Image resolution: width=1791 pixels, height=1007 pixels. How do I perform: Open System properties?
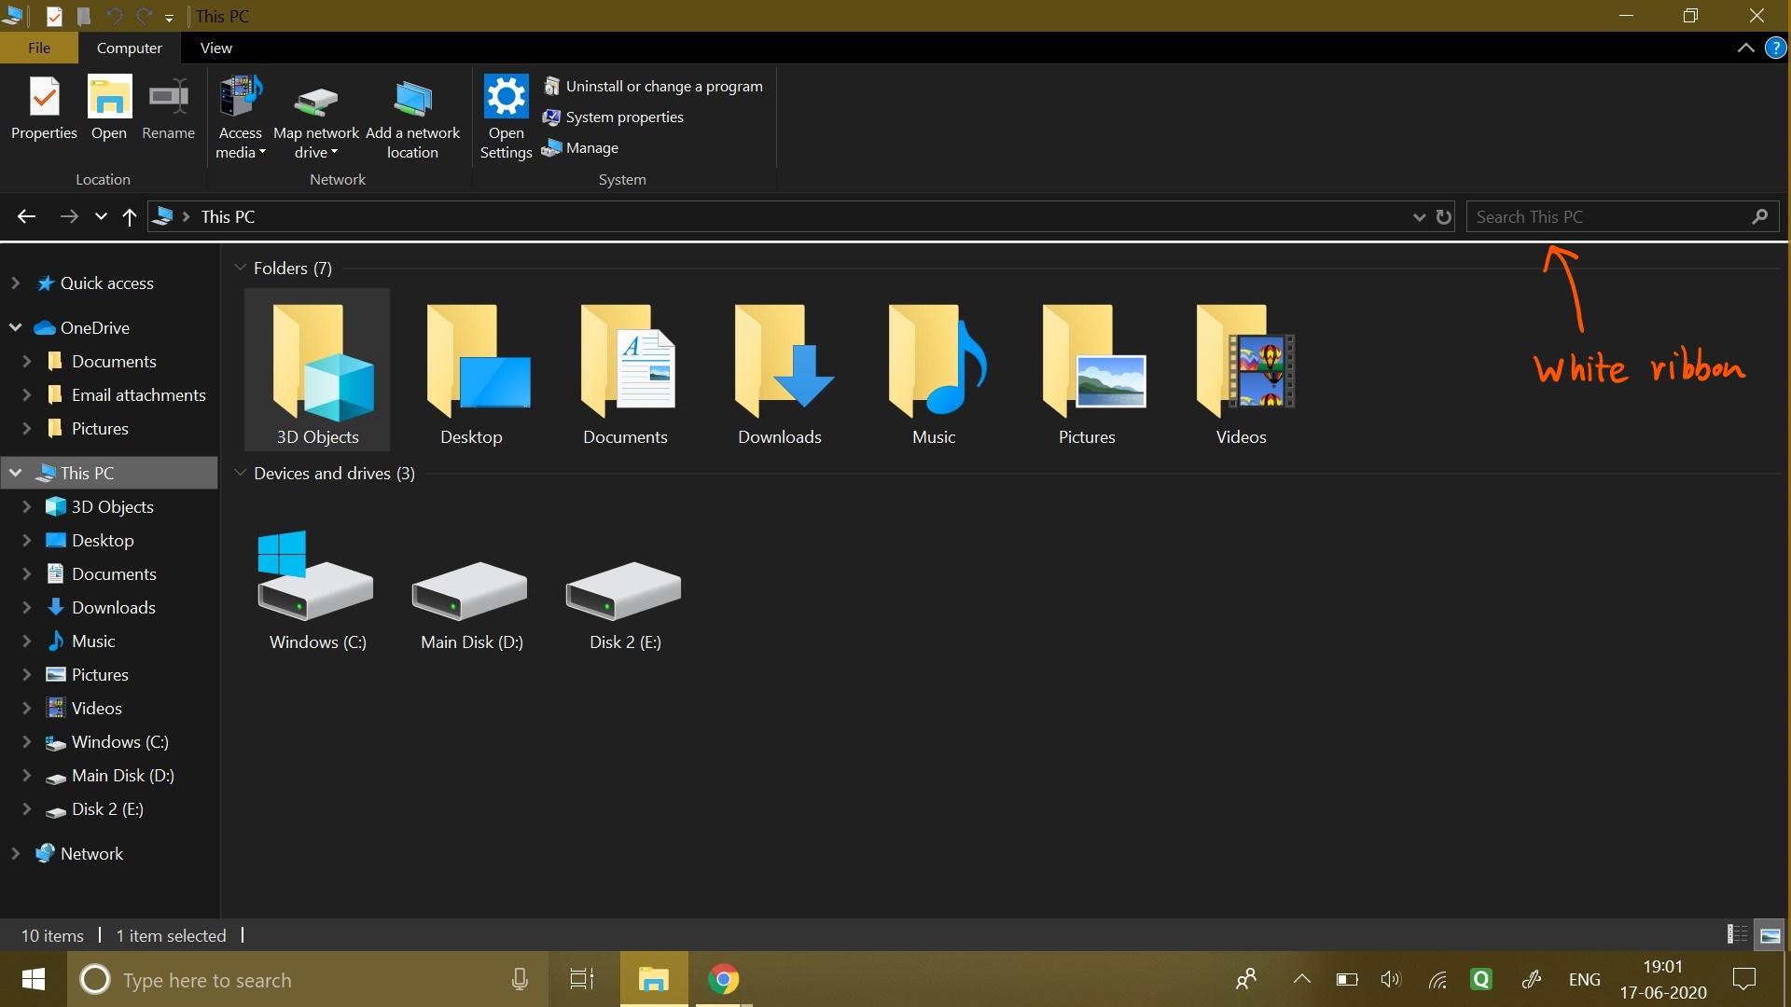coord(613,117)
